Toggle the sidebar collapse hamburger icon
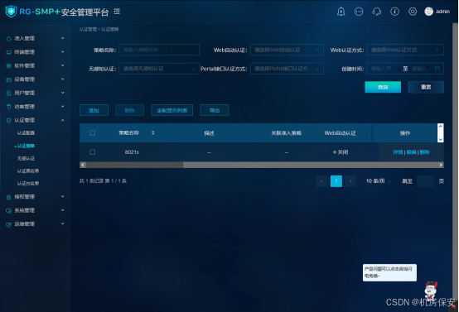Image resolution: width=459 pixels, height=312 pixels. click(117, 12)
